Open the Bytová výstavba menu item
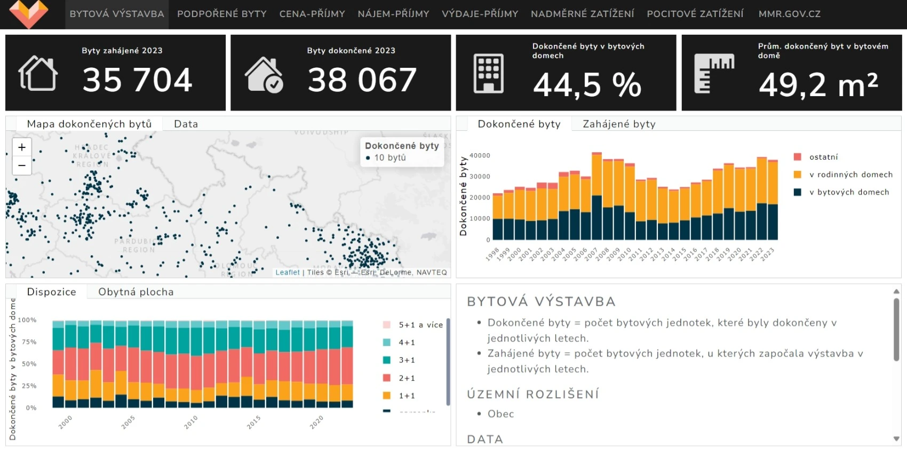The height and width of the screenshot is (451, 907). click(117, 14)
